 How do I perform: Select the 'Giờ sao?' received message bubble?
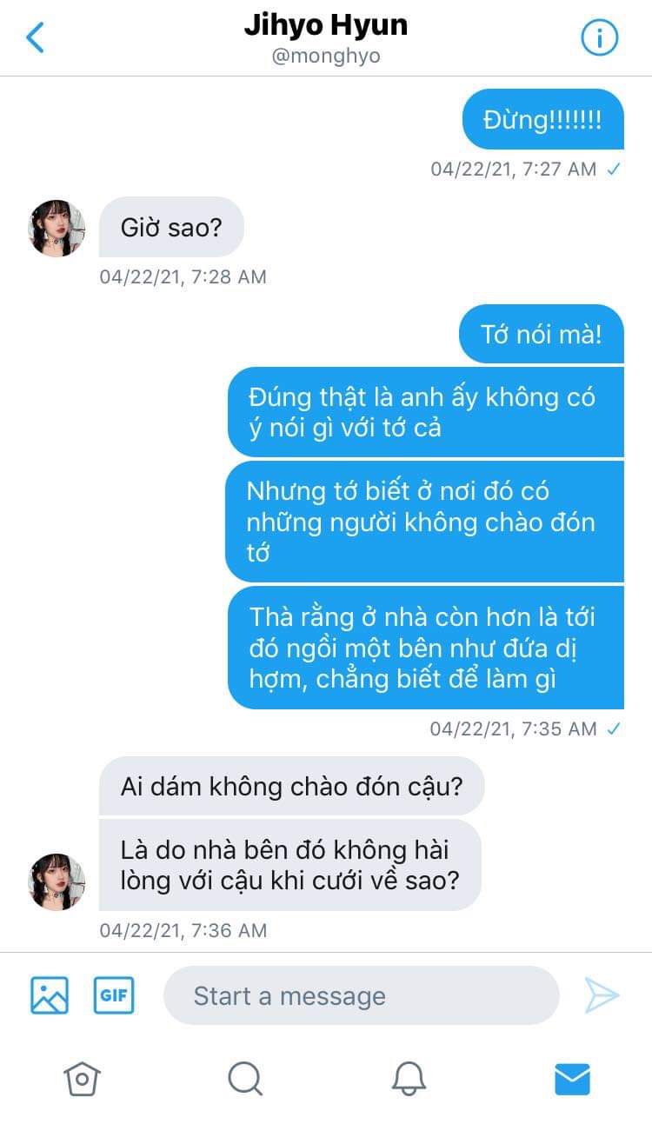pos(171,229)
